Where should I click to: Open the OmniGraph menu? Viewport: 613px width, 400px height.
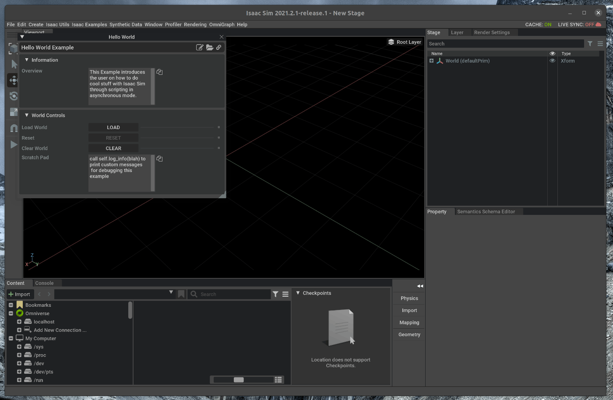point(222,25)
